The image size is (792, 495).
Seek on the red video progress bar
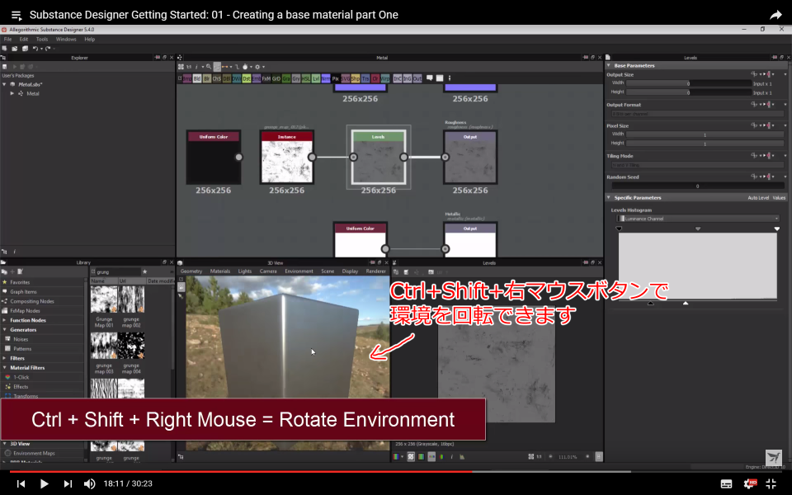(240, 472)
